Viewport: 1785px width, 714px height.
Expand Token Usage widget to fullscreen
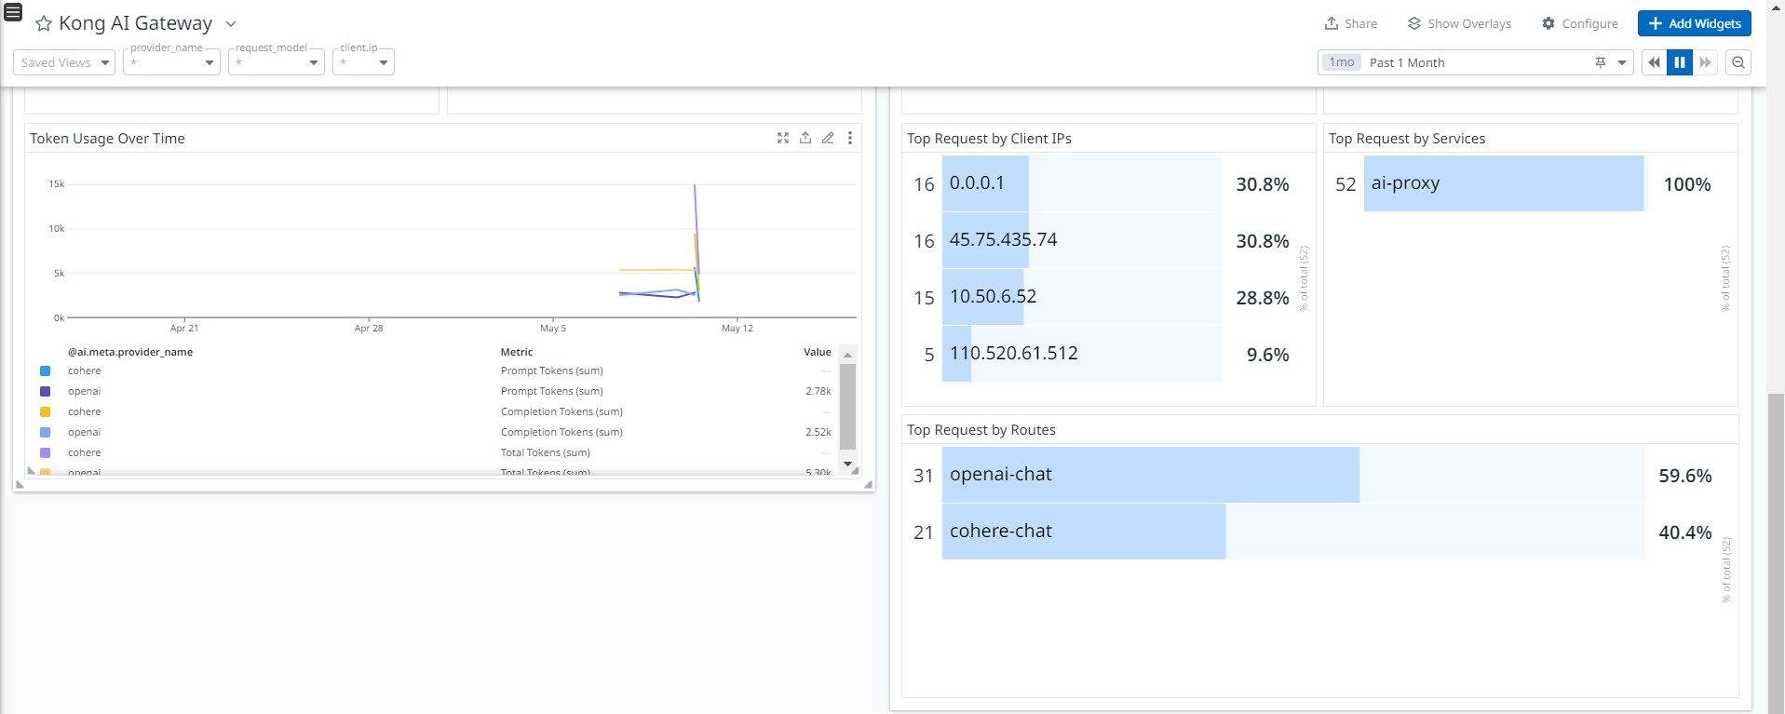click(783, 138)
